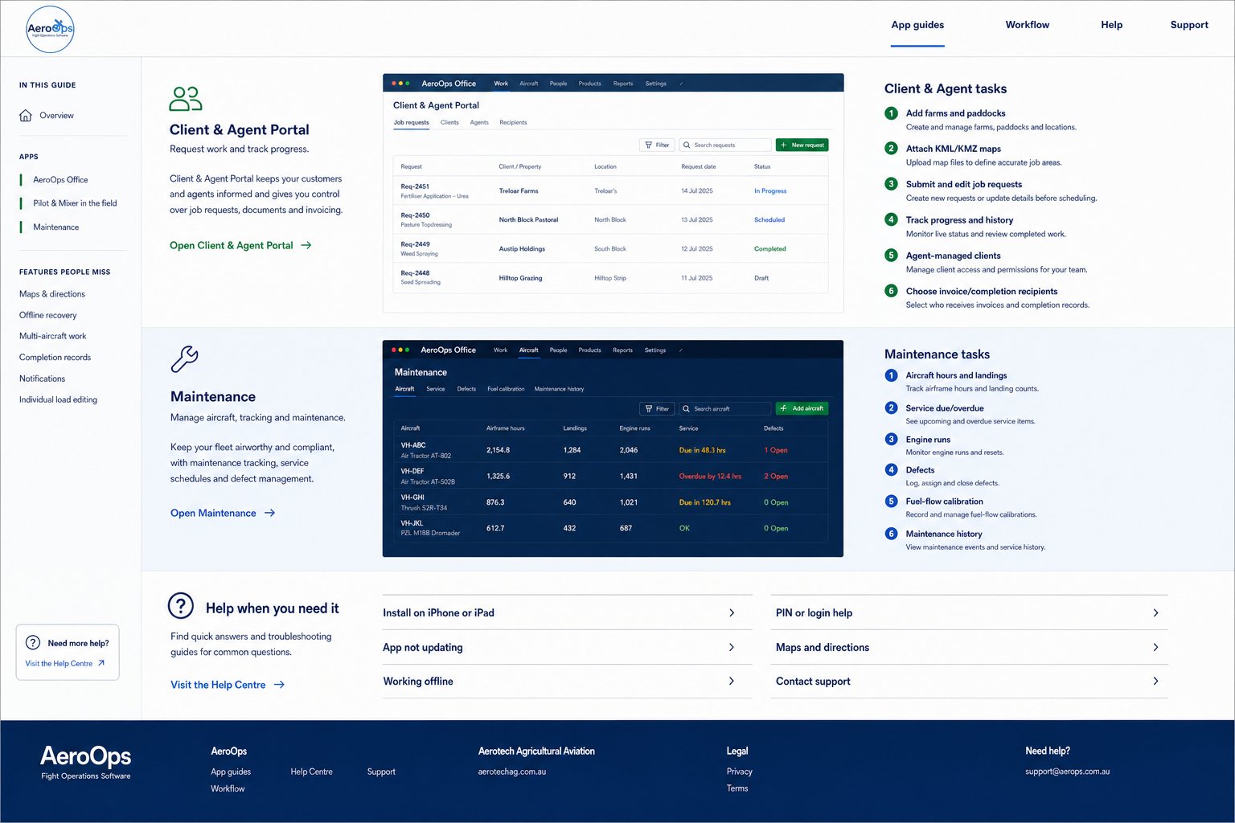Screen dimensions: 1235x823
Task: Click the external link arrow beside Visit the Help Centre
Action: 101,663
